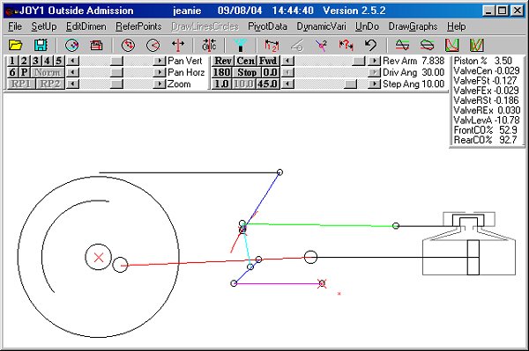Click the red printer icon

pyautogui.click(x=96, y=45)
